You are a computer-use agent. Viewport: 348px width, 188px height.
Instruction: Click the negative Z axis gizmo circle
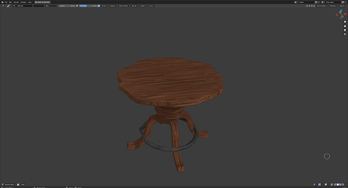[x=341, y=18]
